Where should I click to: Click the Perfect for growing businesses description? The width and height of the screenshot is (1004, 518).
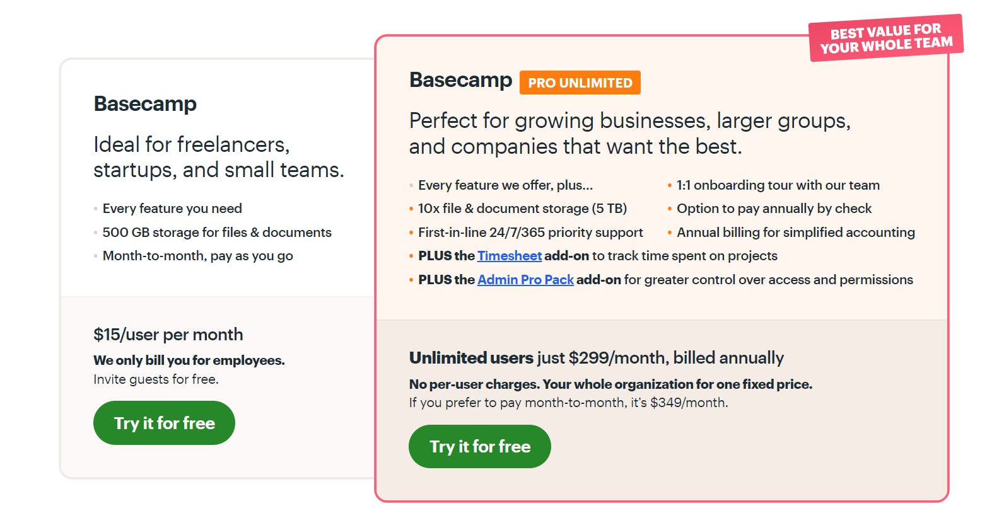pyautogui.click(x=630, y=133)
